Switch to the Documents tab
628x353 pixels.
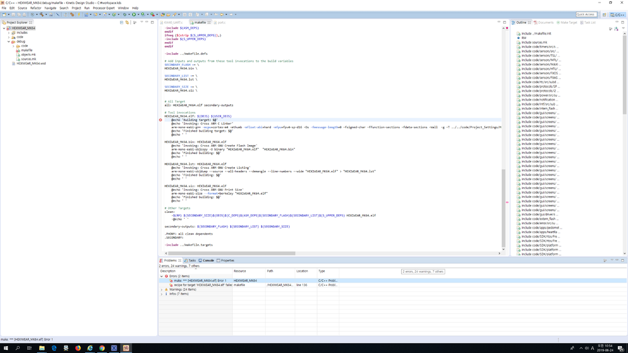(544, 23)
